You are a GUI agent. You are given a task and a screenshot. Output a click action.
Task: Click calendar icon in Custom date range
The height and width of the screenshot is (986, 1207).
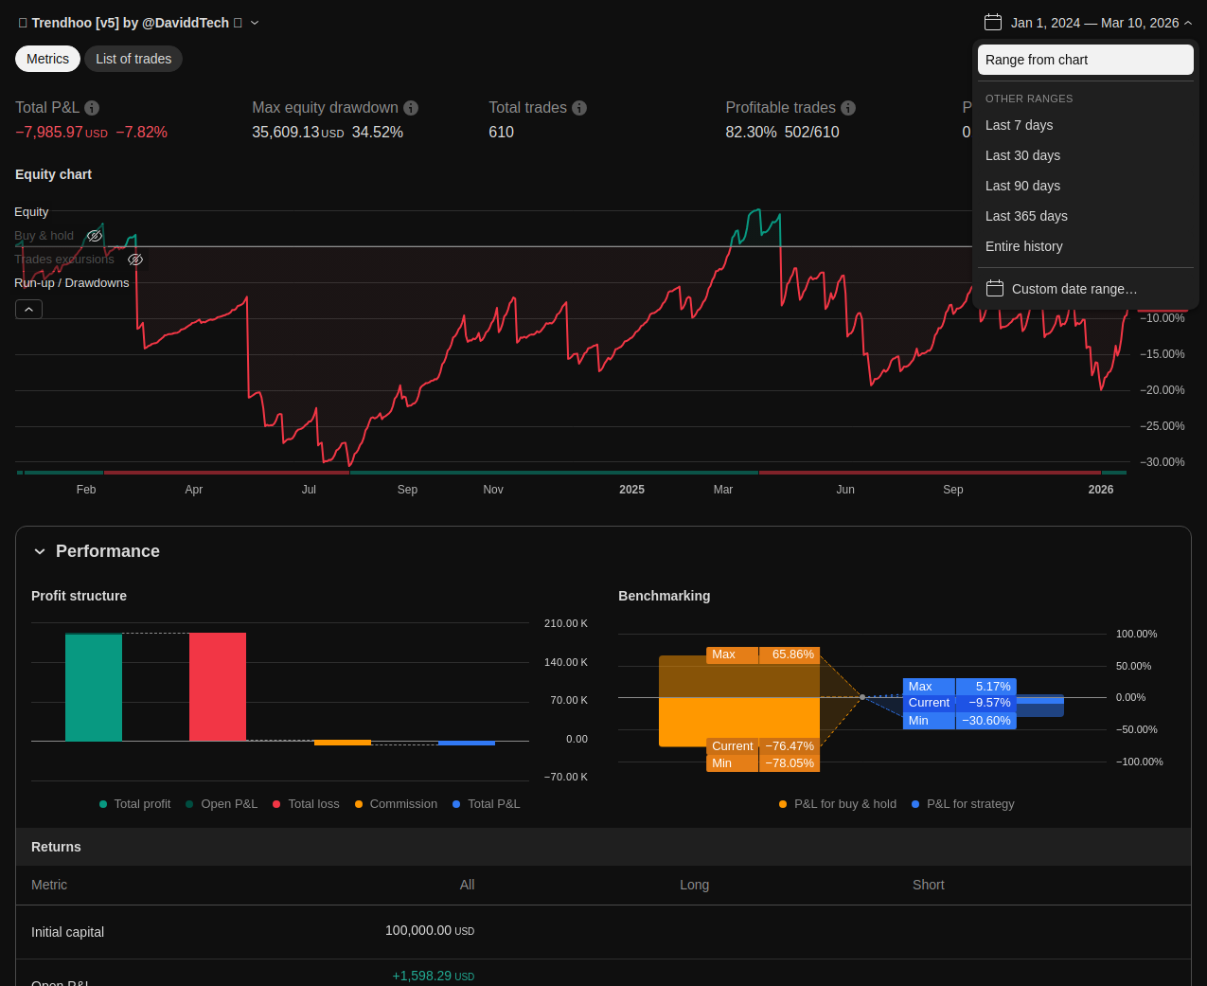click(x=995, y=289)
